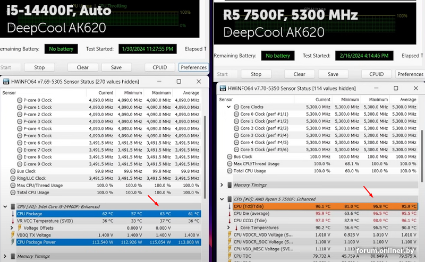Open CPUID in the R5 7500F window

(x=377, y=74)
